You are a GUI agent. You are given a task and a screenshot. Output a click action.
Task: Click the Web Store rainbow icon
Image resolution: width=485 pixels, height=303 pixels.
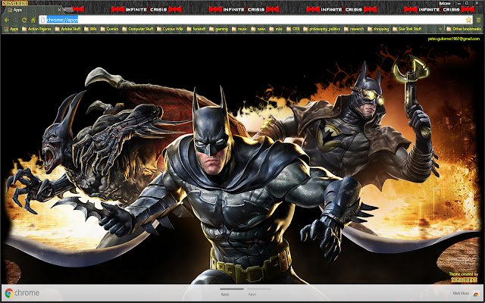[x=476, y=294]
